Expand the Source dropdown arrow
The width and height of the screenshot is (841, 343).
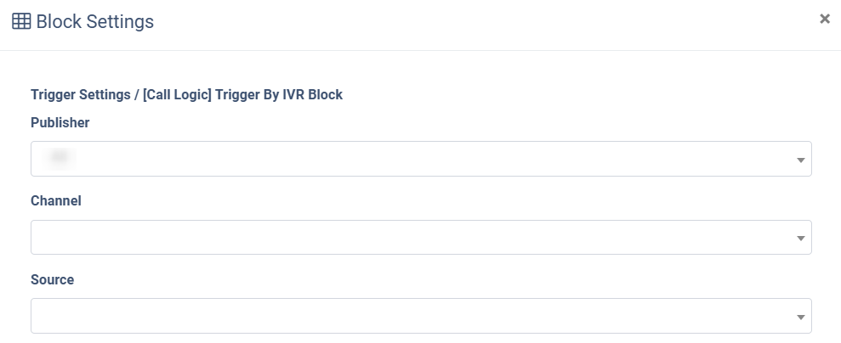coord(800,317)
